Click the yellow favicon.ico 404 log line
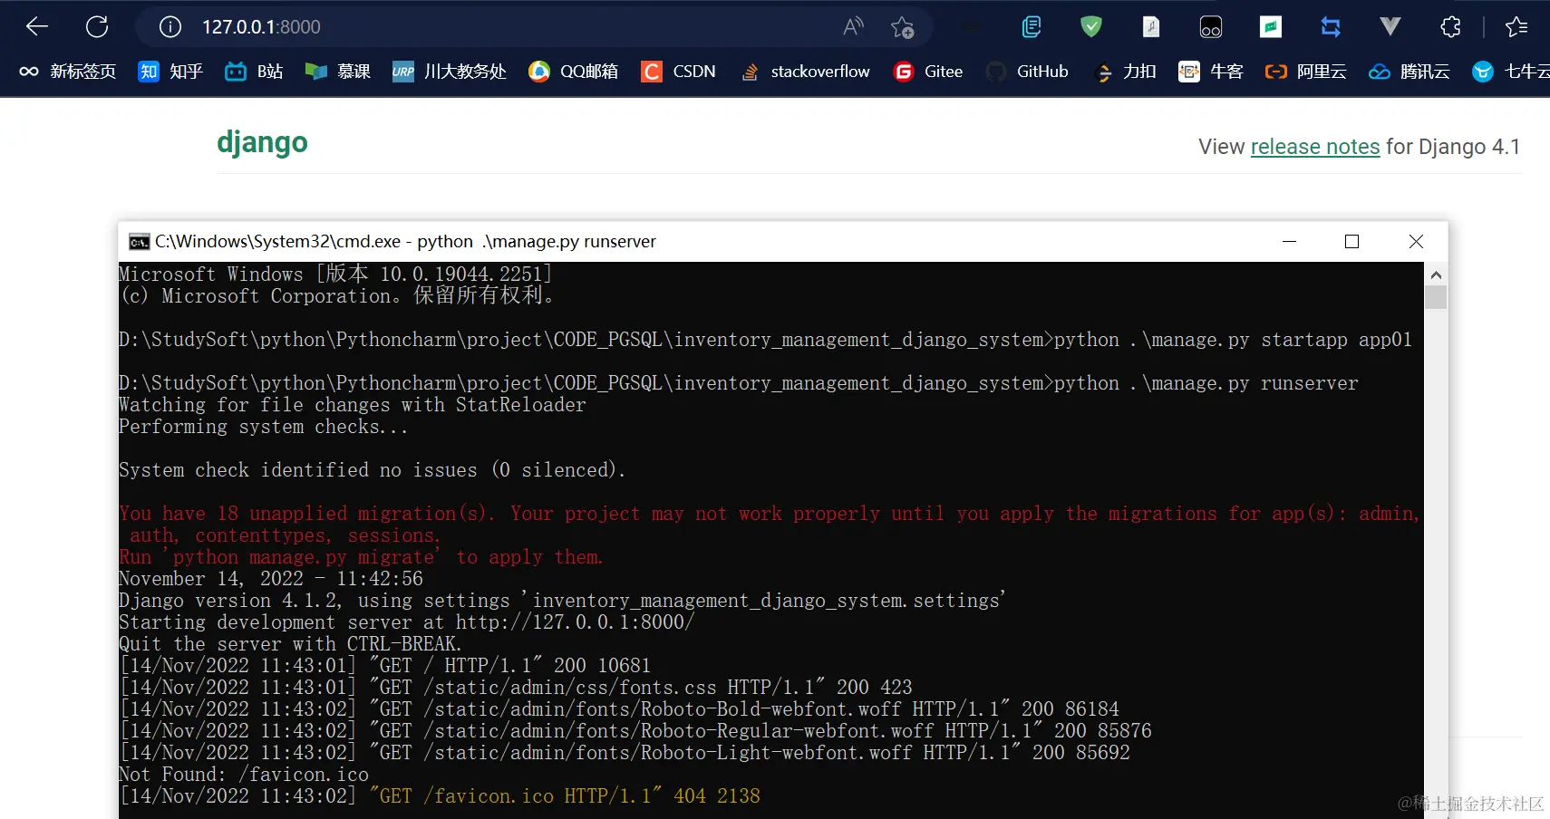Screen dimensions: 1550x819 (x=440, y=796)
